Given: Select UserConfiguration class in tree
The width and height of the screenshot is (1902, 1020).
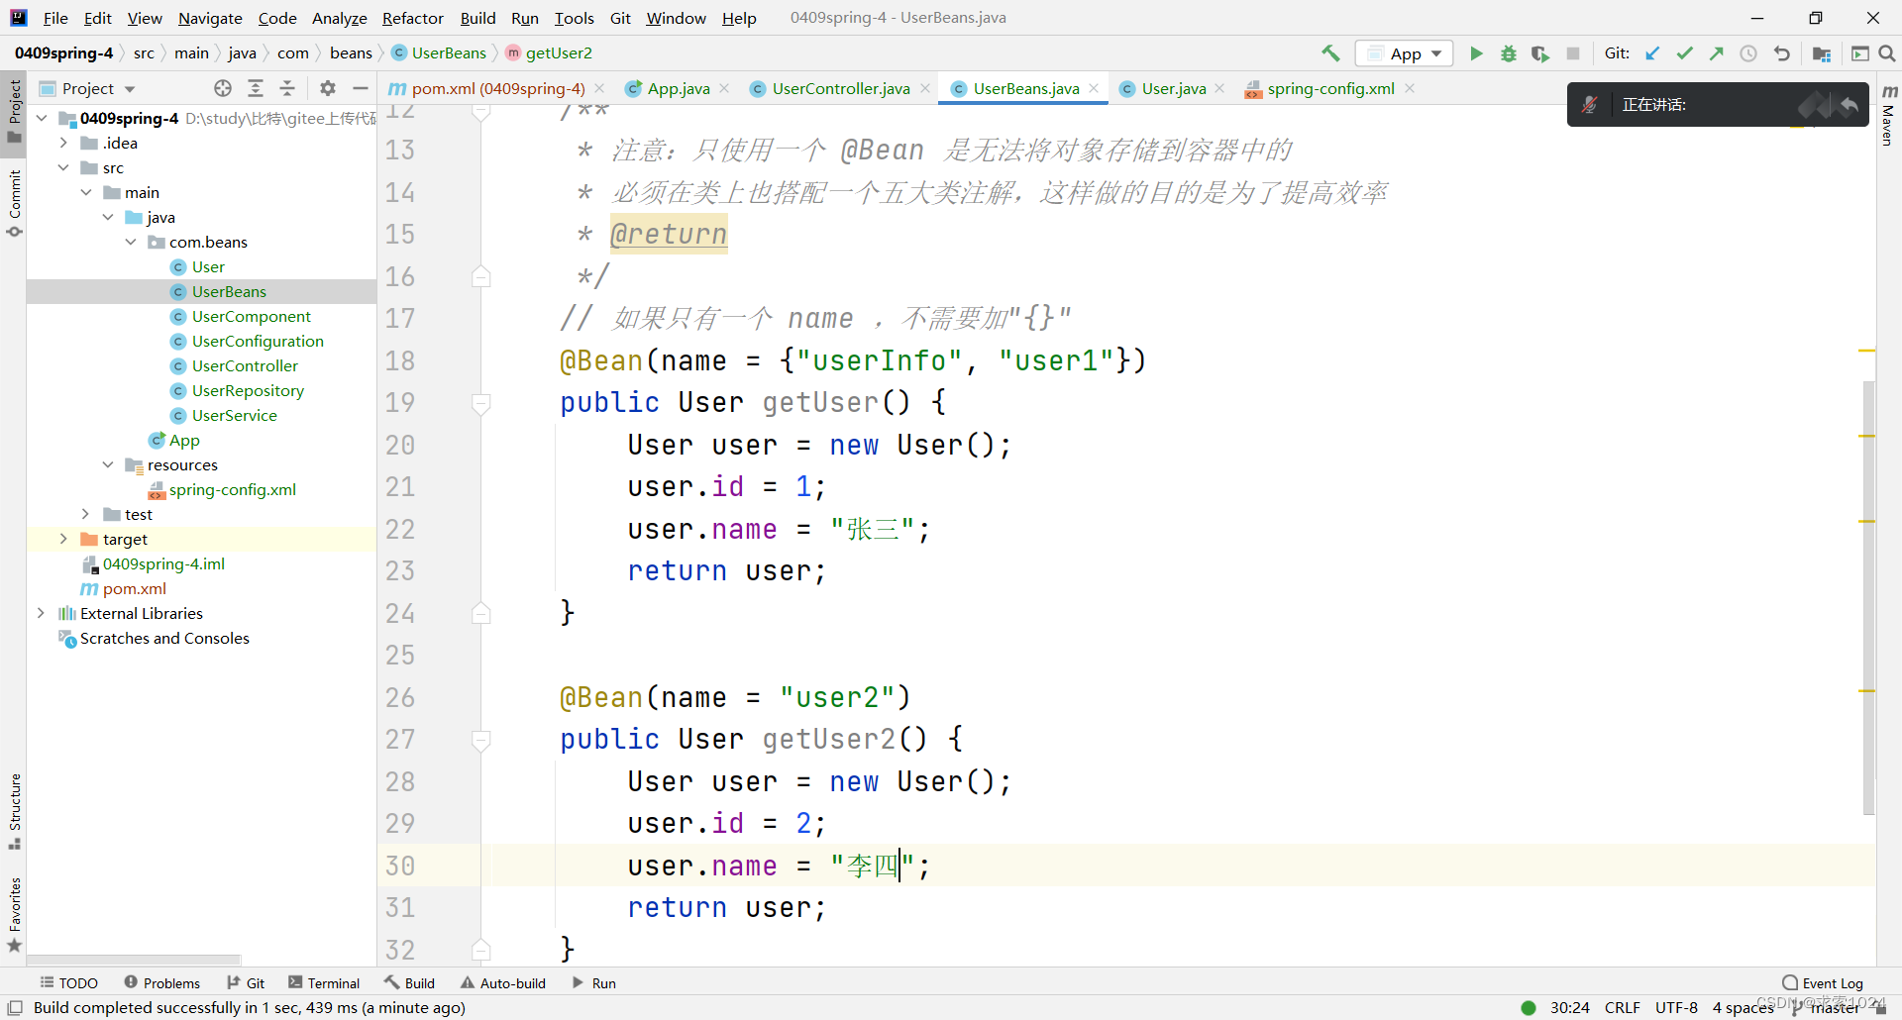Looking at the screenshot, I should coord(258,341).
